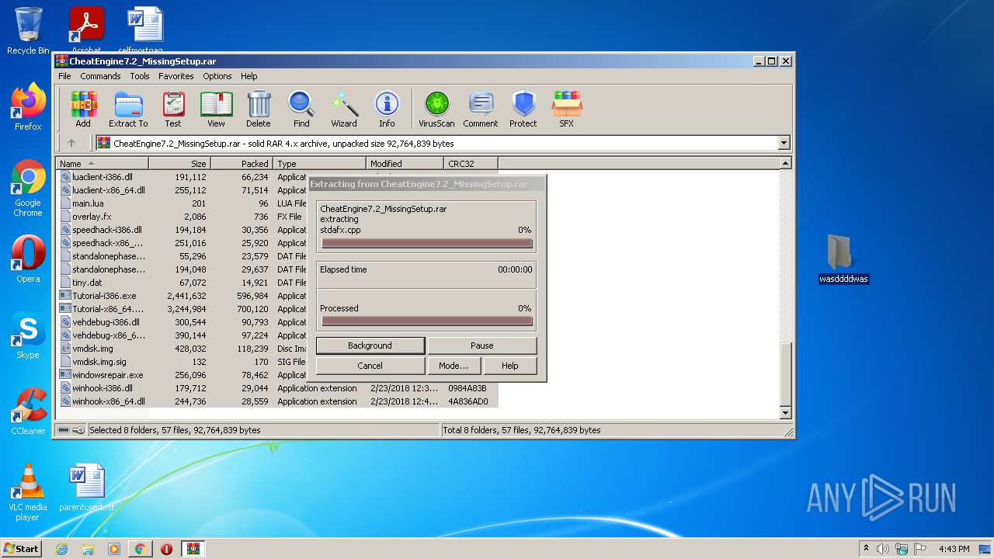994x559 pixels.
Task: Open VLC media player shortcut
Action: pos(28,492)
